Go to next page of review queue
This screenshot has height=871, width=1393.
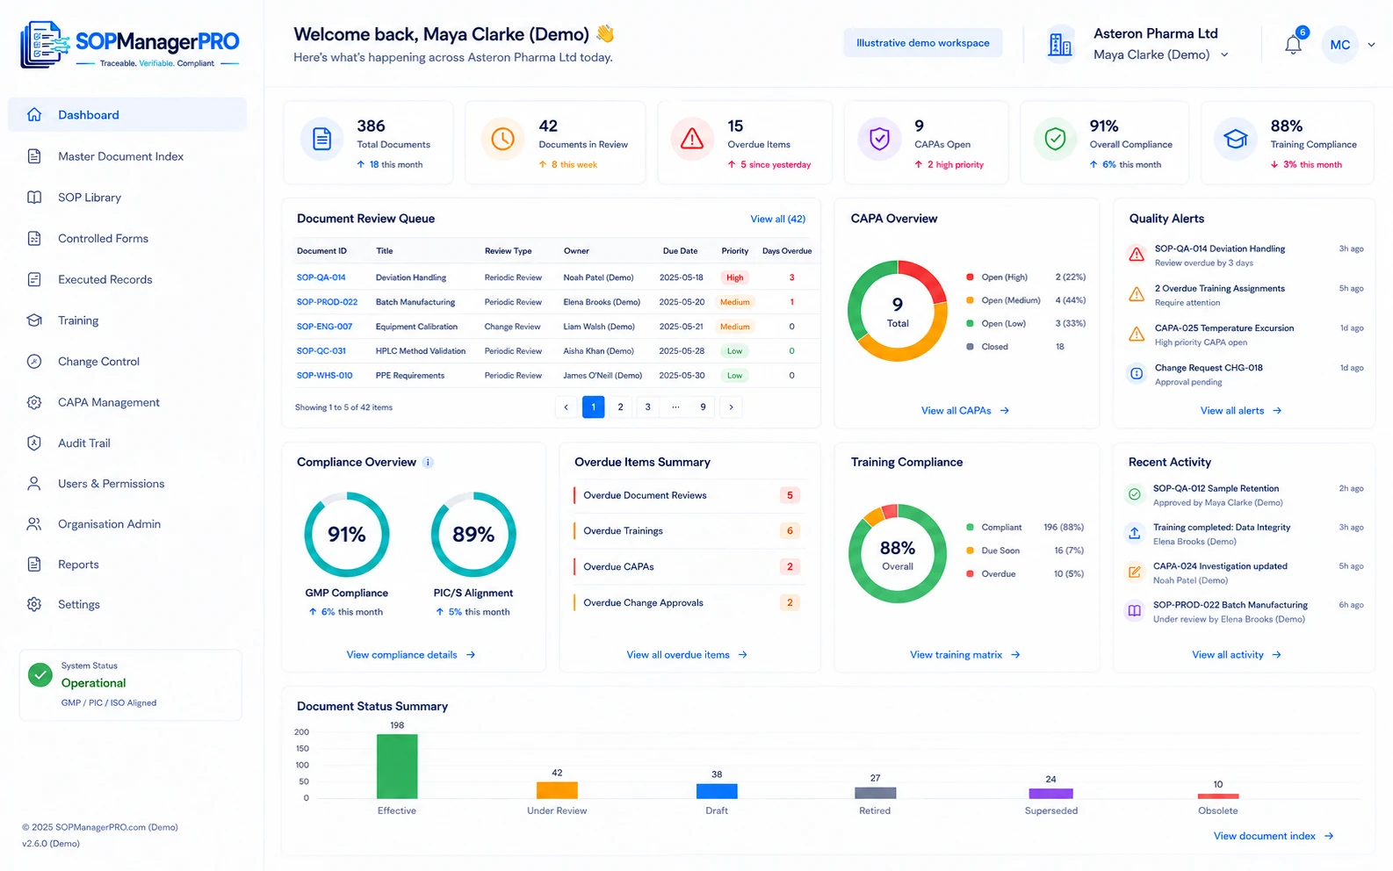click(731, 407)
